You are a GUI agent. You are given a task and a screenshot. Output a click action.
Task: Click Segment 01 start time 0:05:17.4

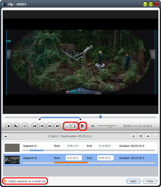coord(73,146)
